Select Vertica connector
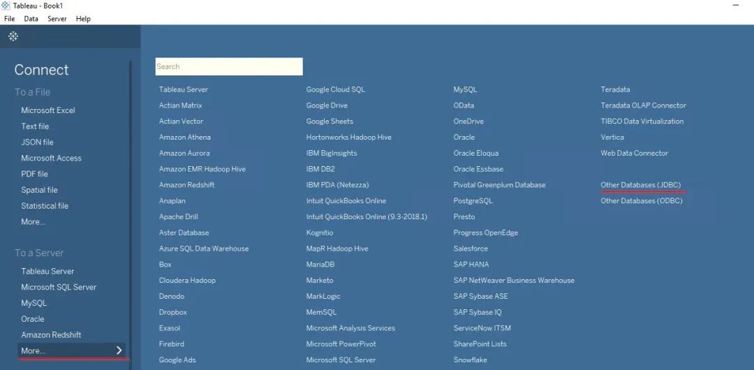 pyautogui.click(x=612, y=137)
